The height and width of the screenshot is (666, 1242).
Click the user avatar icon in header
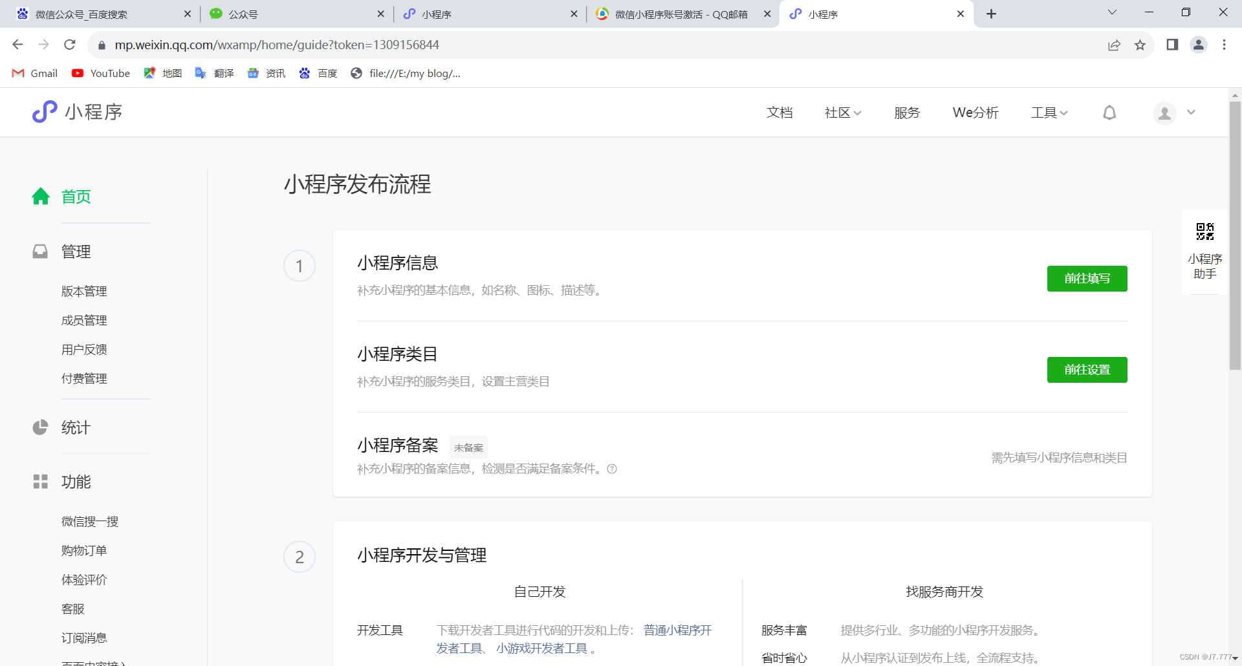click(x=1164, y=113)
